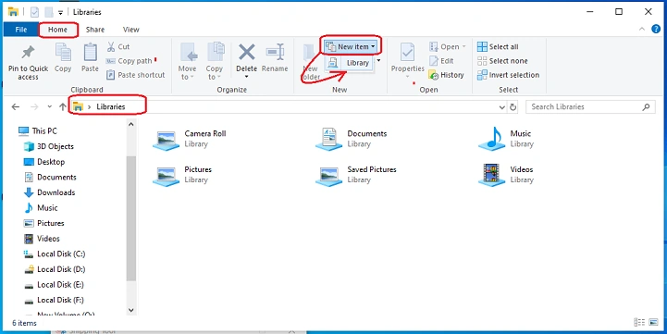This screenshot has width=667, height=334.
Task: Switch to Details view icon
Action: [x=639, y=323]
